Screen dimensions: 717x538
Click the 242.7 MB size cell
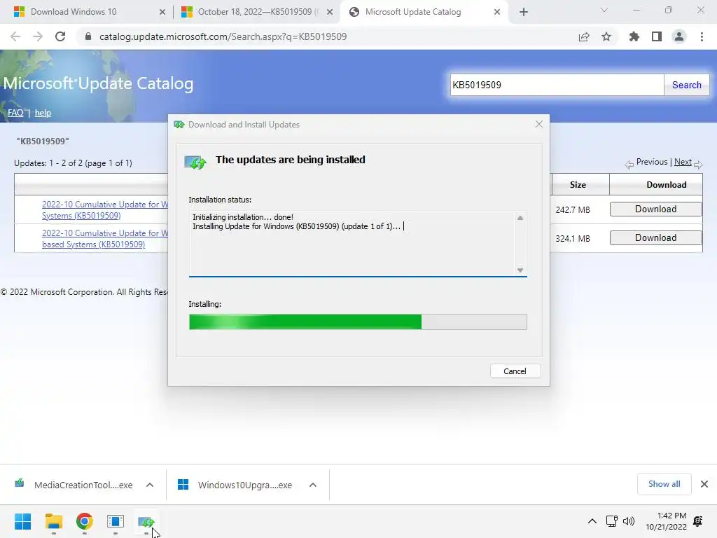pos(573,210)
